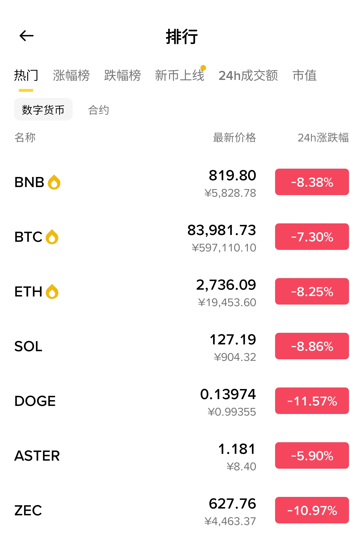Tap the back arrow icon

[26, 36]
